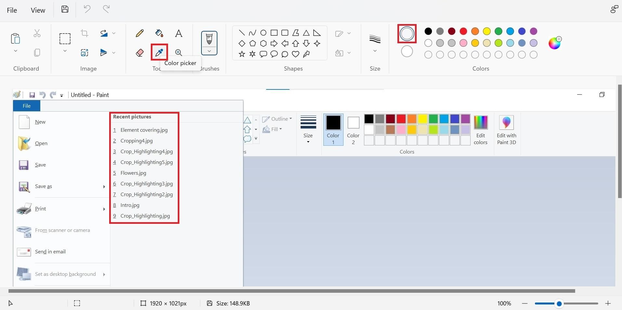Click the Cut icon
622x310 pixels.
tap(37, 33)
